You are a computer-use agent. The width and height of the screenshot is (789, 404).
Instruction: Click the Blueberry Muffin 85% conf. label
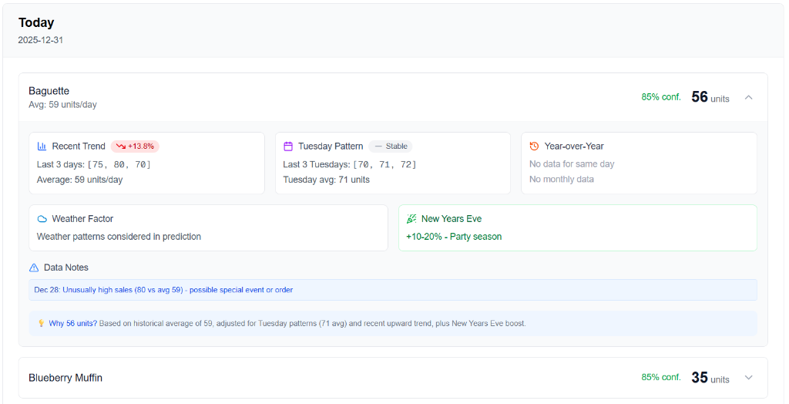pyautogui.click(x=660, y=378)
